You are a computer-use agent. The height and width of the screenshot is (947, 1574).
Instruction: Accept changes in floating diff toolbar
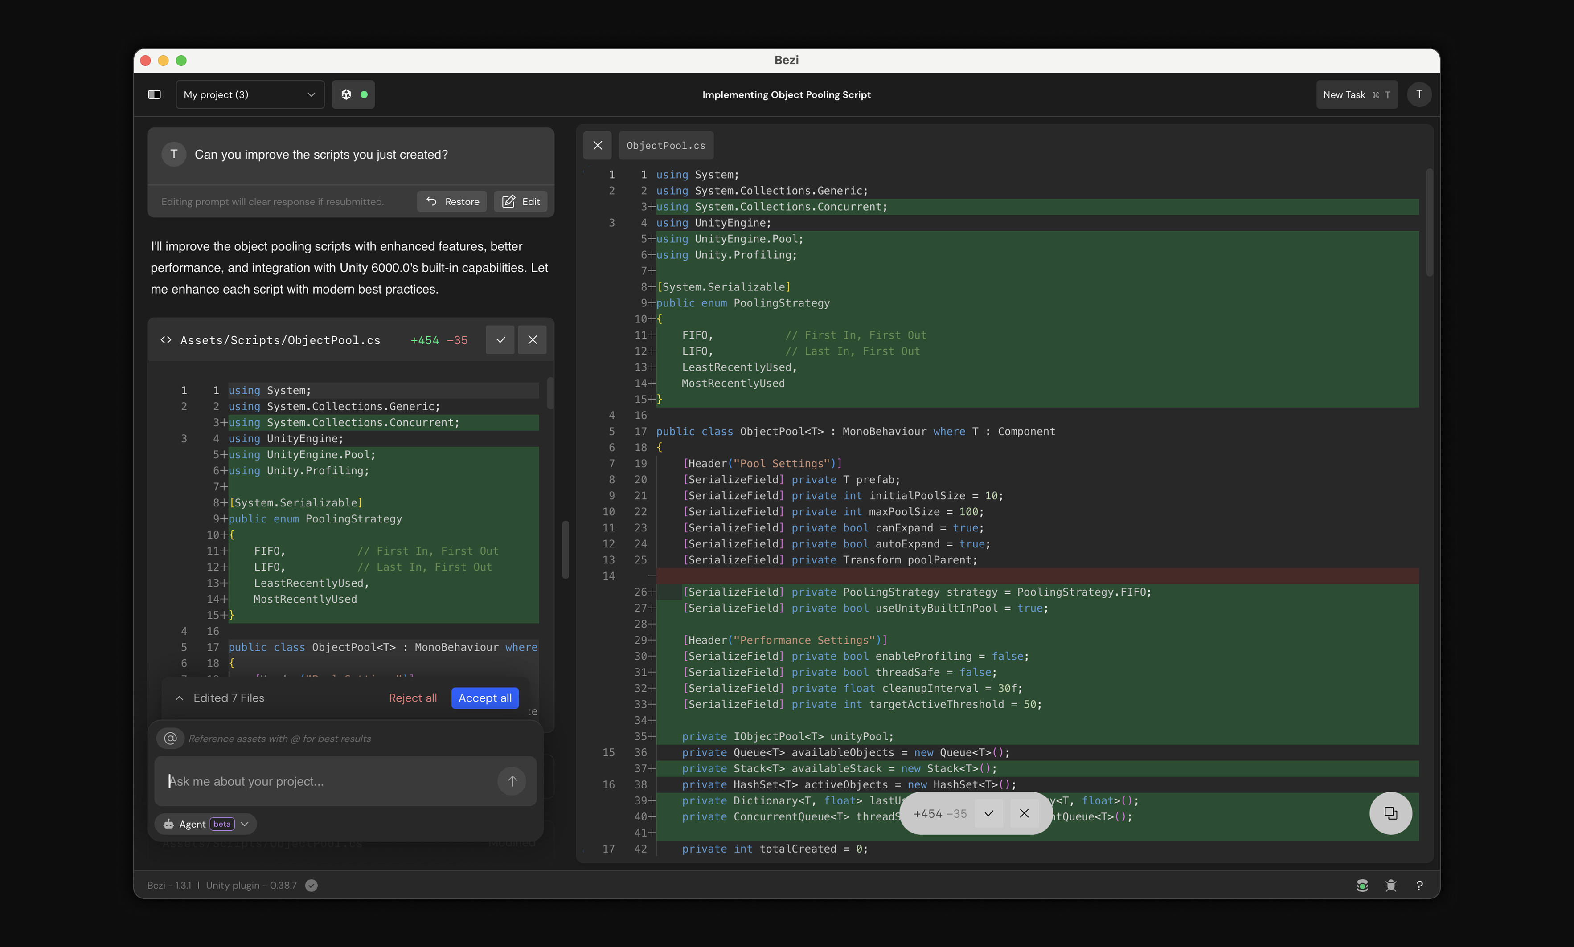989,814
